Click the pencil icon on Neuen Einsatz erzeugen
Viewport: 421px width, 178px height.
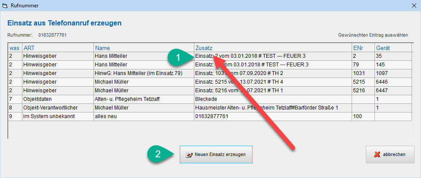tap(189, 155)
